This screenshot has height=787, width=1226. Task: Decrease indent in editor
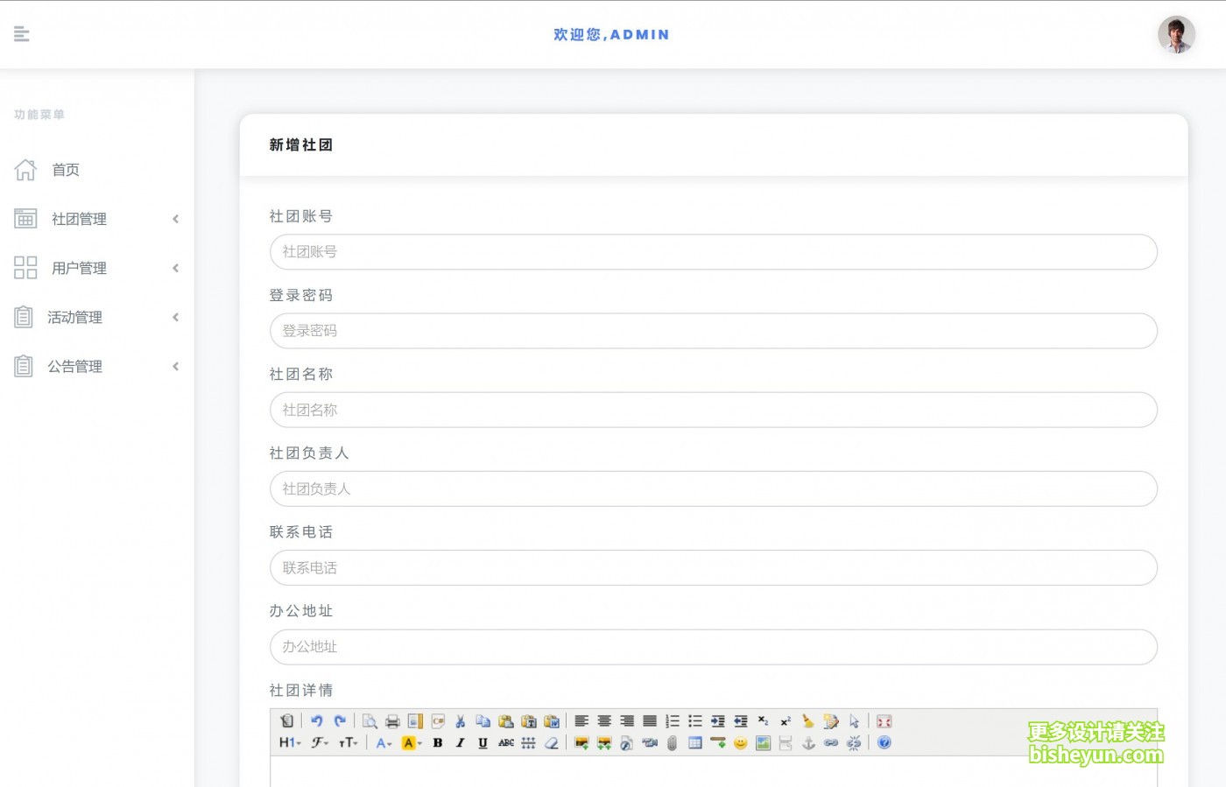pyautogui.click(x=741, y=721)
